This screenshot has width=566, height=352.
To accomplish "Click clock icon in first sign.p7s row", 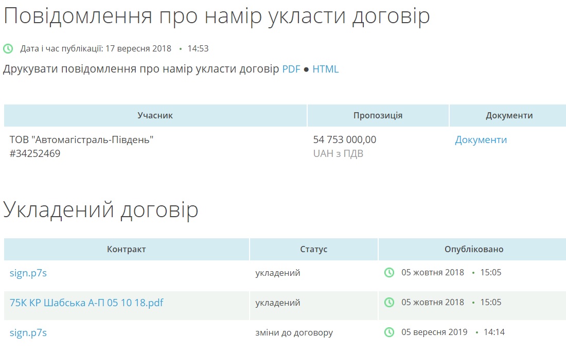I will pos(389,272).
